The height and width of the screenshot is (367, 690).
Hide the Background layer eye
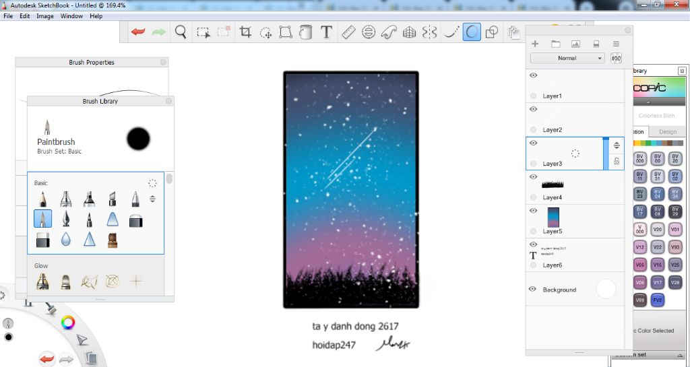(x=532, y=289)
